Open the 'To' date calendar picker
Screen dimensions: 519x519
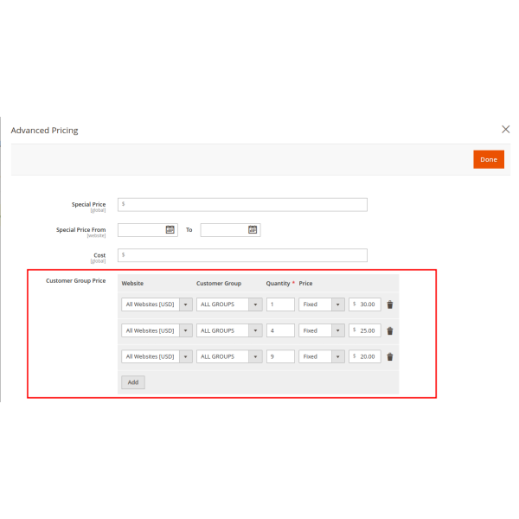pos(253,230)
